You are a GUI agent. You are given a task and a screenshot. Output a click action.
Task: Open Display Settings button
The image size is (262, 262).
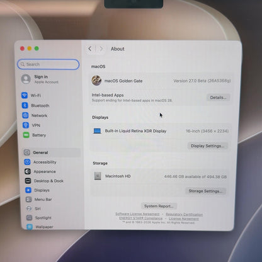tap(207, 145)
